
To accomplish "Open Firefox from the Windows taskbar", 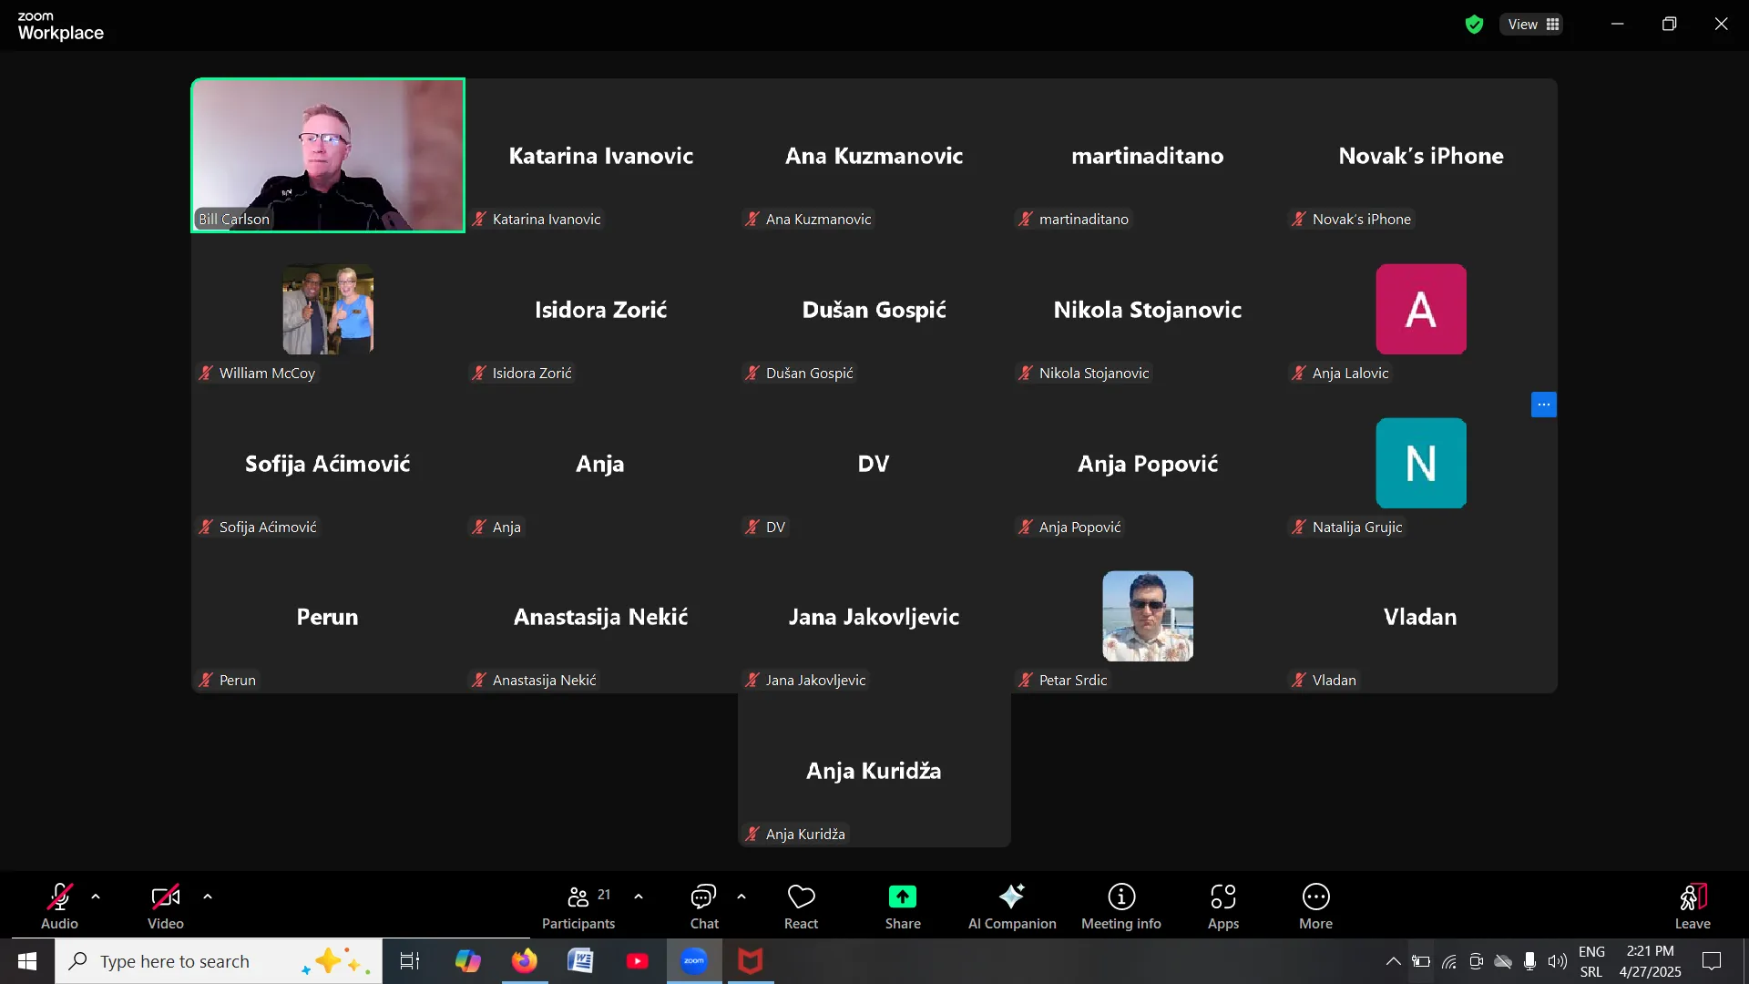I will (525, 961).
